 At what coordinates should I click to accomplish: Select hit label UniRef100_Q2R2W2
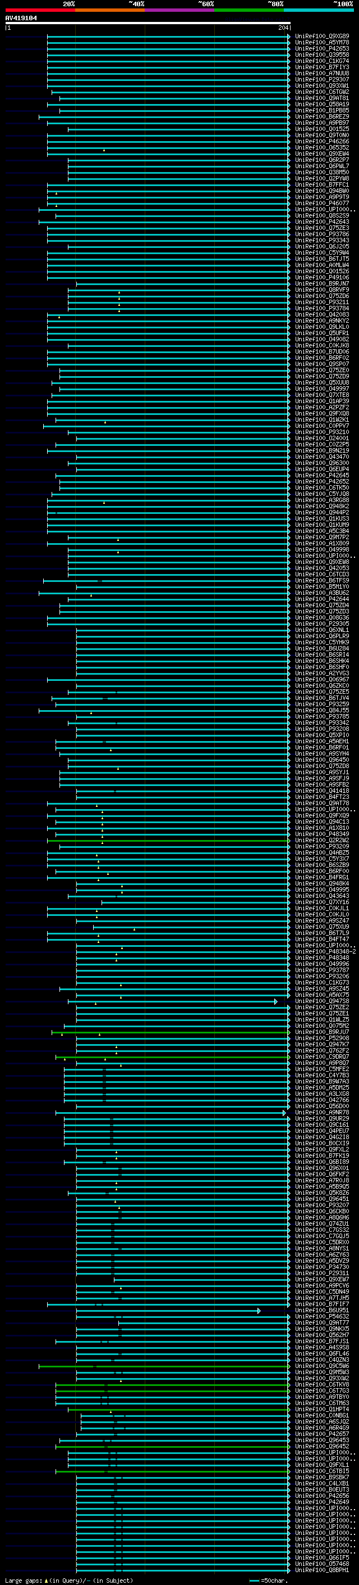tap(322, 841)
